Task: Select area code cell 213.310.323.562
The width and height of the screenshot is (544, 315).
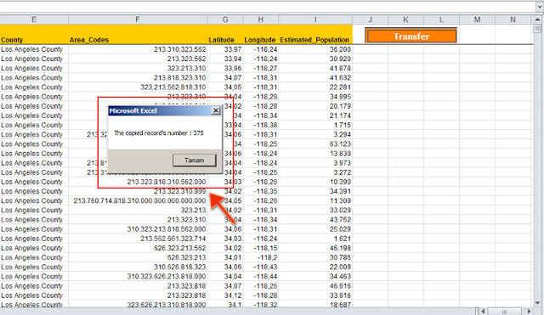Action: [138, 49]
